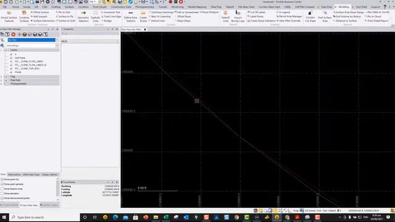Viewport: 395px width, 222px height.
Task: Switch to the Observations tab
Action: tap(14, 175)
